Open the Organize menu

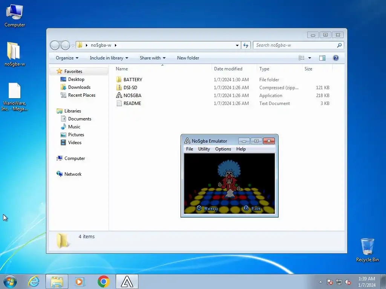coord(67,58)
